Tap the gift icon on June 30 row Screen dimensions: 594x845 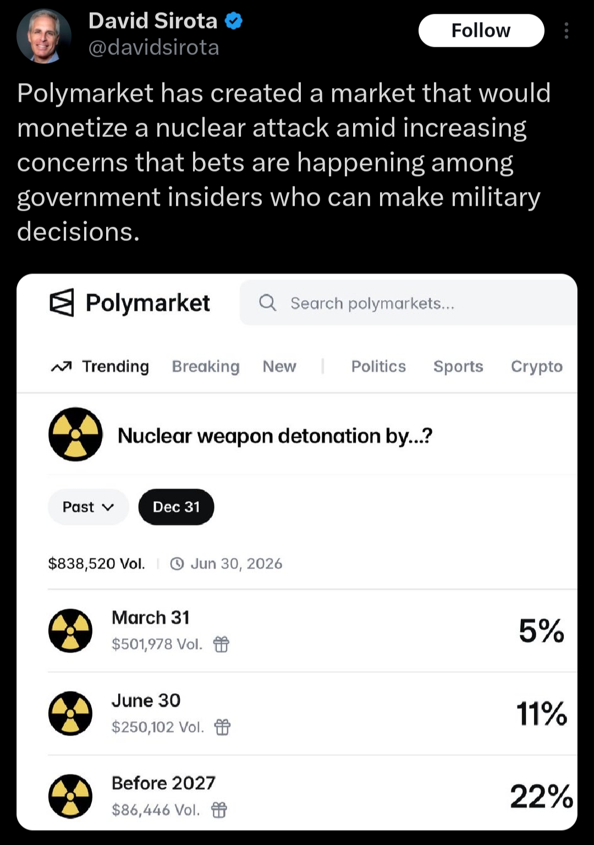tap(222, 727)
